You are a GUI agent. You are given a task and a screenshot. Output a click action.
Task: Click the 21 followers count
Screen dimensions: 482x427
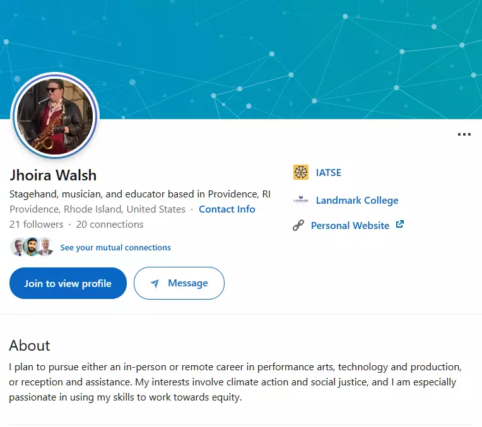37,225
